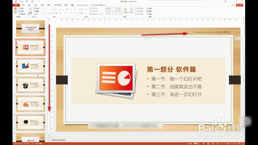Select the oval shape in shapes gallery

click(119, 9)
